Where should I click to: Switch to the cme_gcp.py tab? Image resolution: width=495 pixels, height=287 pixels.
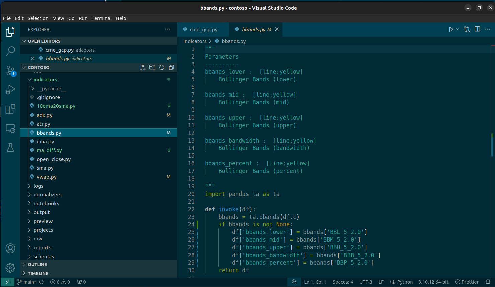click(x=203, y=30)
